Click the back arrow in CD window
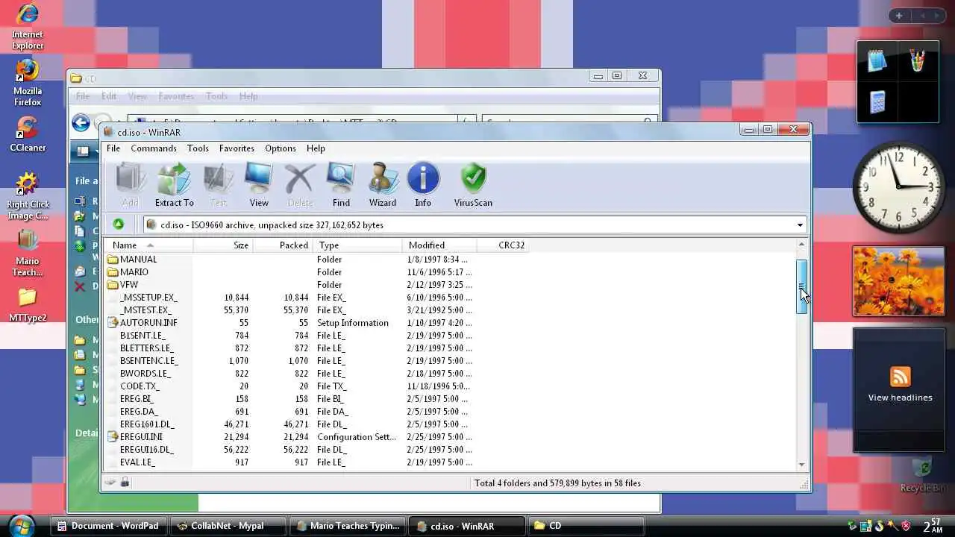The height and width of the screenshot is (537, 955). pos(81,123)
